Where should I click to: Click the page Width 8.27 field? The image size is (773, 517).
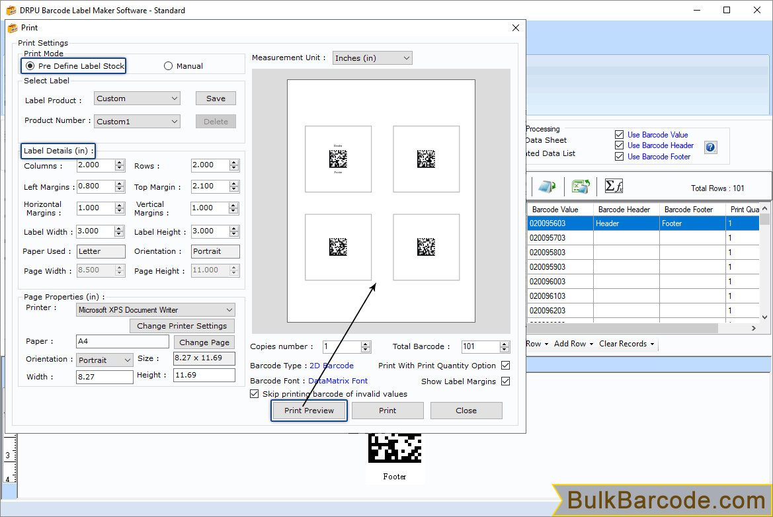104,377
